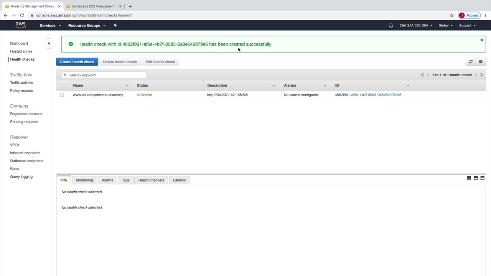Close the Route 53 Management Console tab
Image resolution: width=491 pixels, height=276 pixels.
pos(59,6)
